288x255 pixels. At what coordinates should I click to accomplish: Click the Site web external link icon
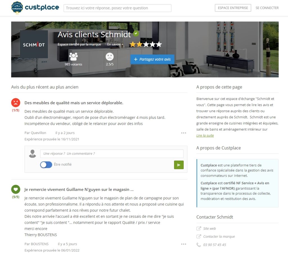[x=199, y=228]
